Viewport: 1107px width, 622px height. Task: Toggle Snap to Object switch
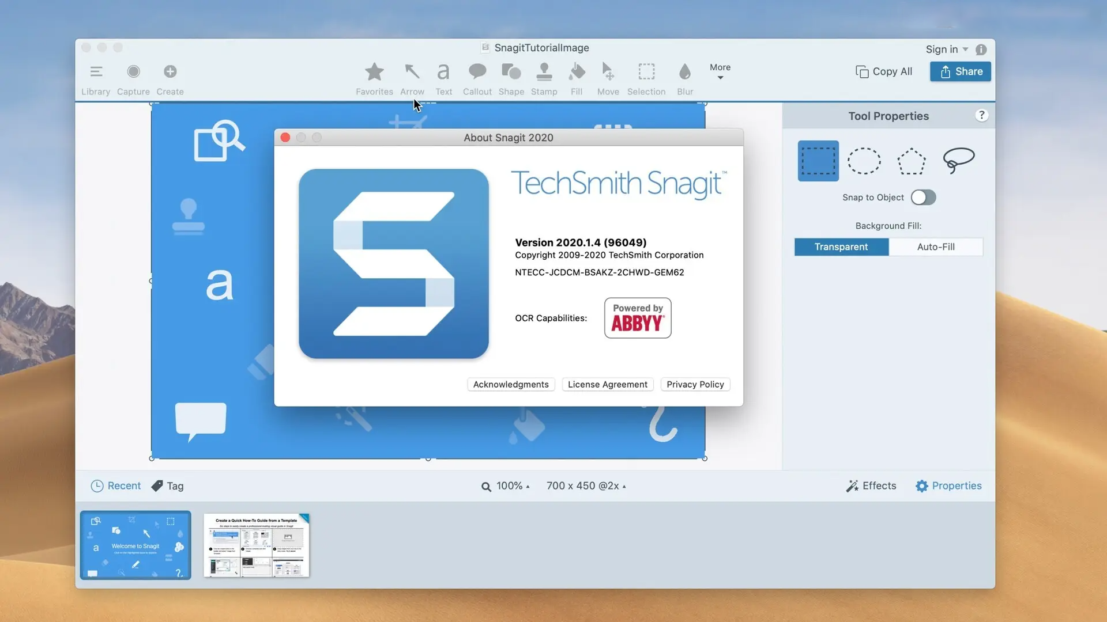923,198
